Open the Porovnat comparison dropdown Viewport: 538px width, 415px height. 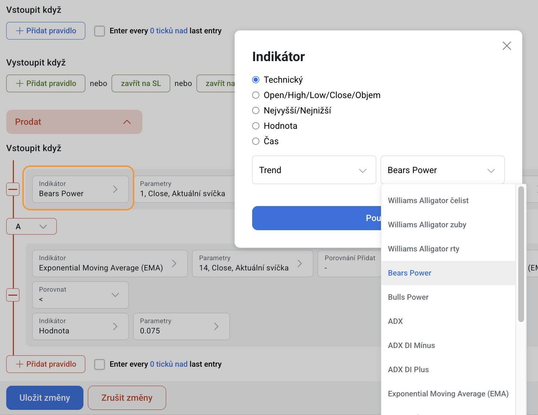(x=81, y=295)
